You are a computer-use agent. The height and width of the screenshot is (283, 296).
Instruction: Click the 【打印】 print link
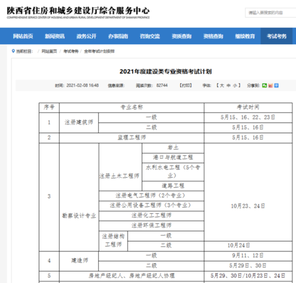pos(186,85)
